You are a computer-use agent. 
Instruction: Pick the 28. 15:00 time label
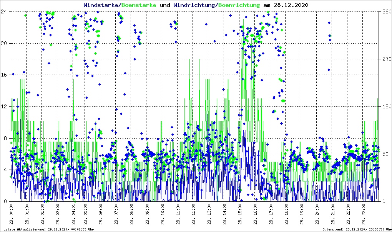[x=240, y=215]
